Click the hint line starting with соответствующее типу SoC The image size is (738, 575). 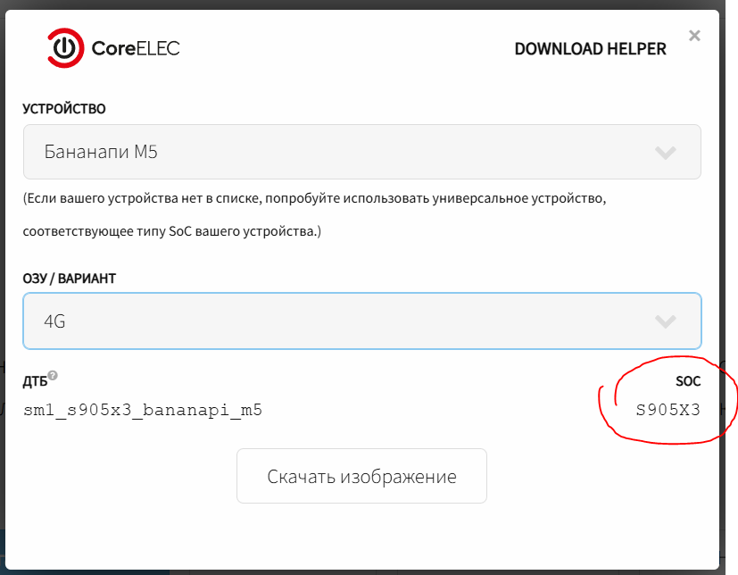tap(172, 232)
